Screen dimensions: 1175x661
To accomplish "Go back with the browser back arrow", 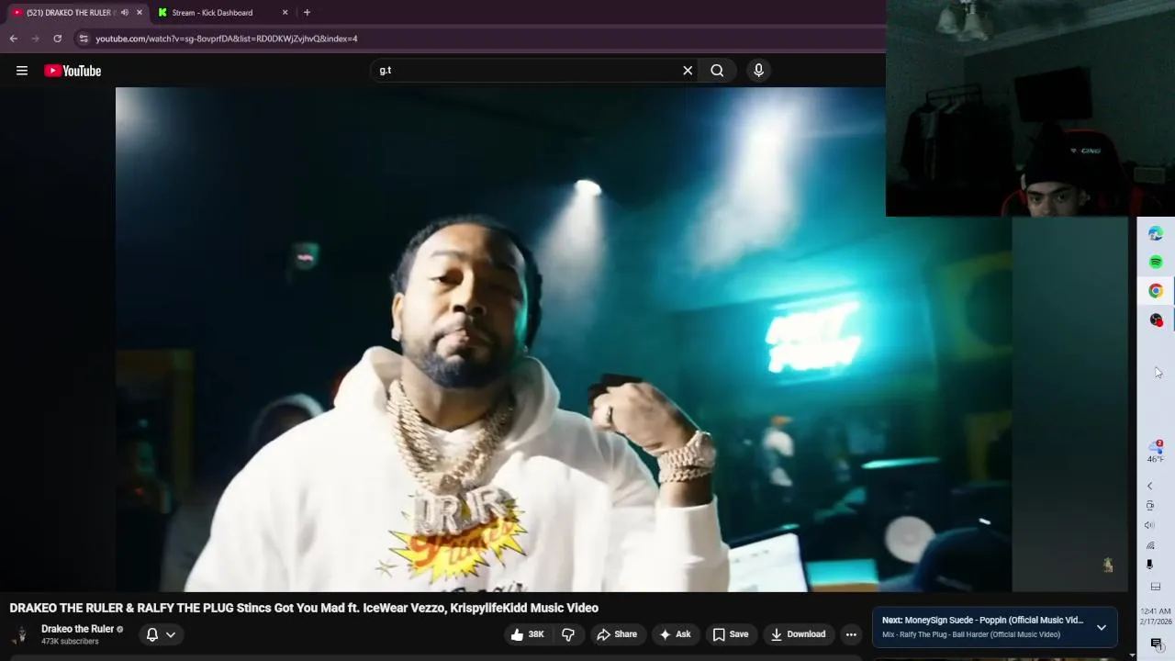I will (x=13, y=39).
